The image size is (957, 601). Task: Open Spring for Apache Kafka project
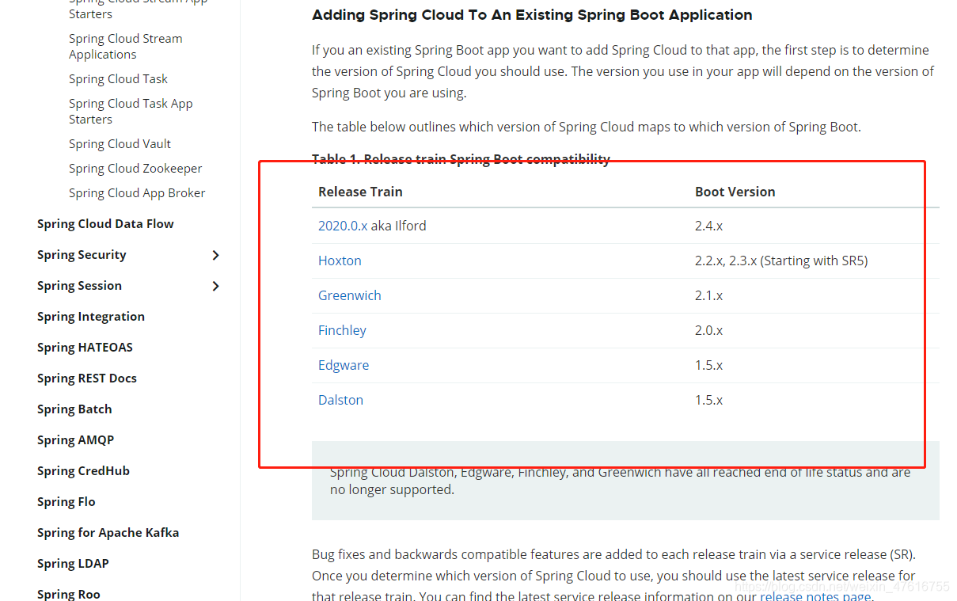click(108, 533)
